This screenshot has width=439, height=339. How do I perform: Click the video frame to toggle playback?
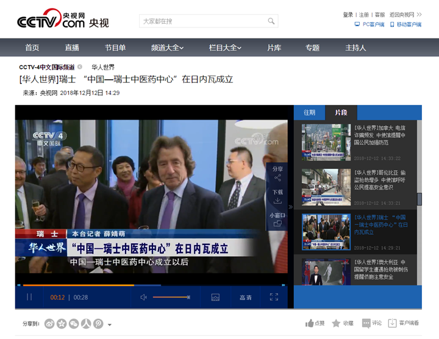point(151,196)
